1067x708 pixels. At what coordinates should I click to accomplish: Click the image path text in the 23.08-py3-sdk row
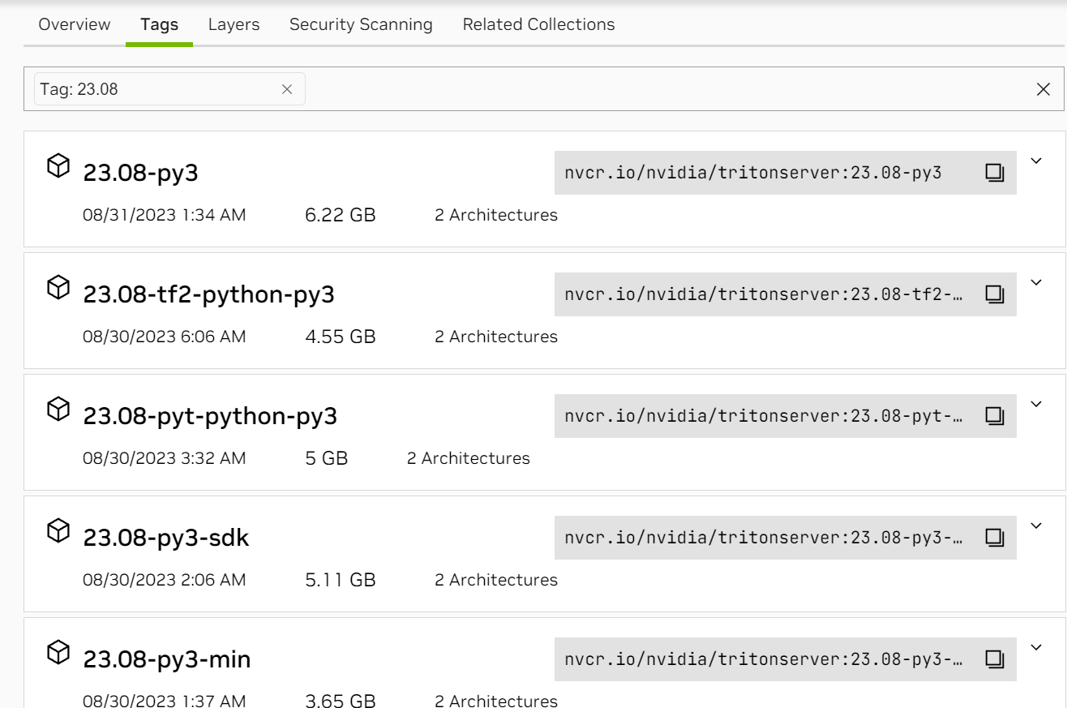[763, 537]
